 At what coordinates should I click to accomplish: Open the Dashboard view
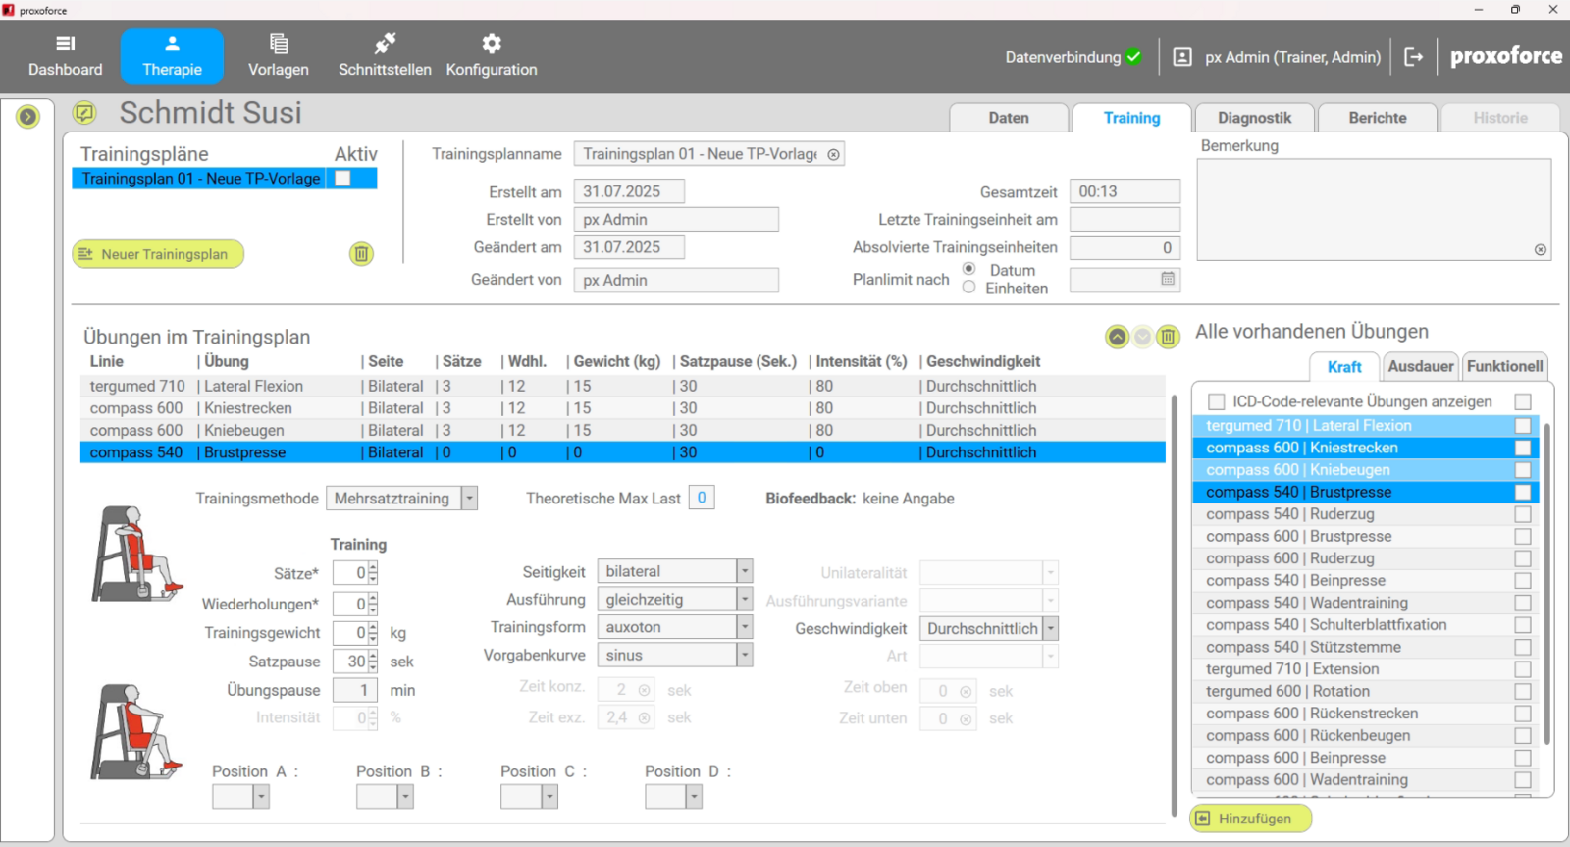pyautogui.click(x=65, y=56)
